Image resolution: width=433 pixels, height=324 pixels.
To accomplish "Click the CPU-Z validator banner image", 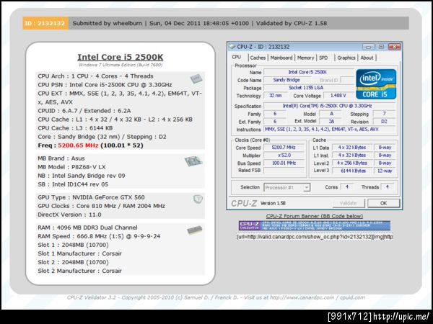I will (x=314, y=225).
